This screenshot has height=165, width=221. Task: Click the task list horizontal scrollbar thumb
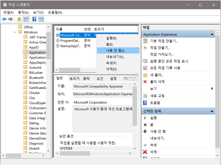click(70, 70)
